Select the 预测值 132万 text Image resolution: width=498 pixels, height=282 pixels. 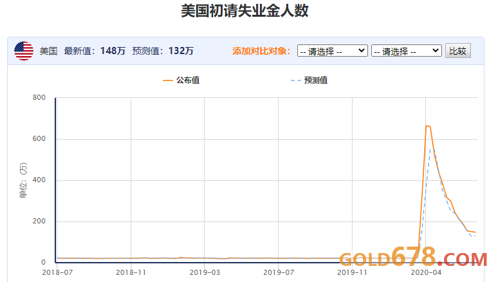(x=163, y=51)
